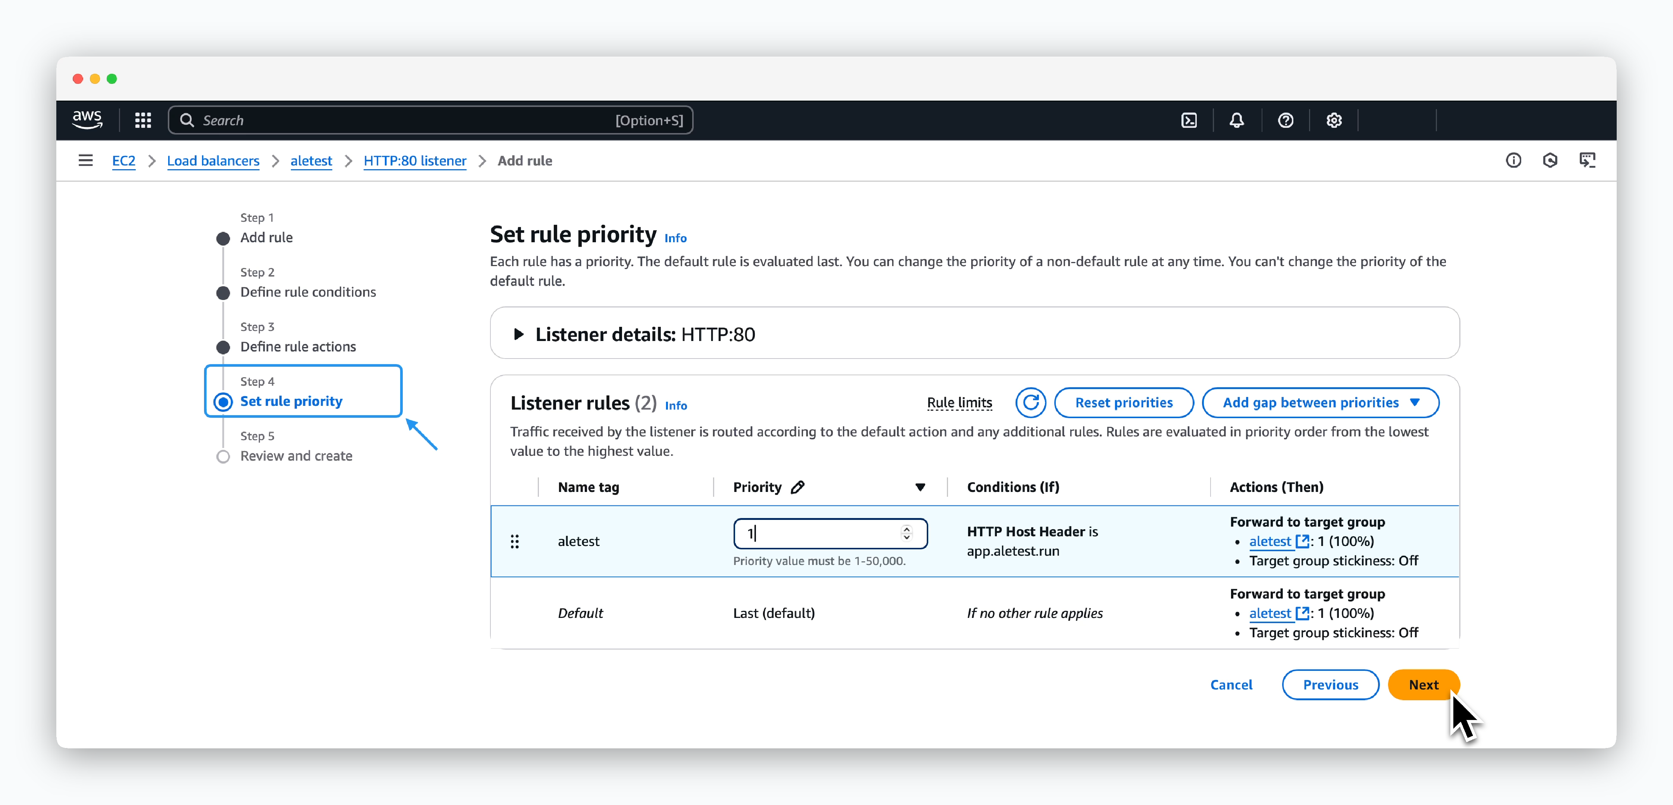The height and width of the screenshot is (805, 1673).
Task: Go to Step 3 Define rule actions
Action: click(x=298, y=347)
